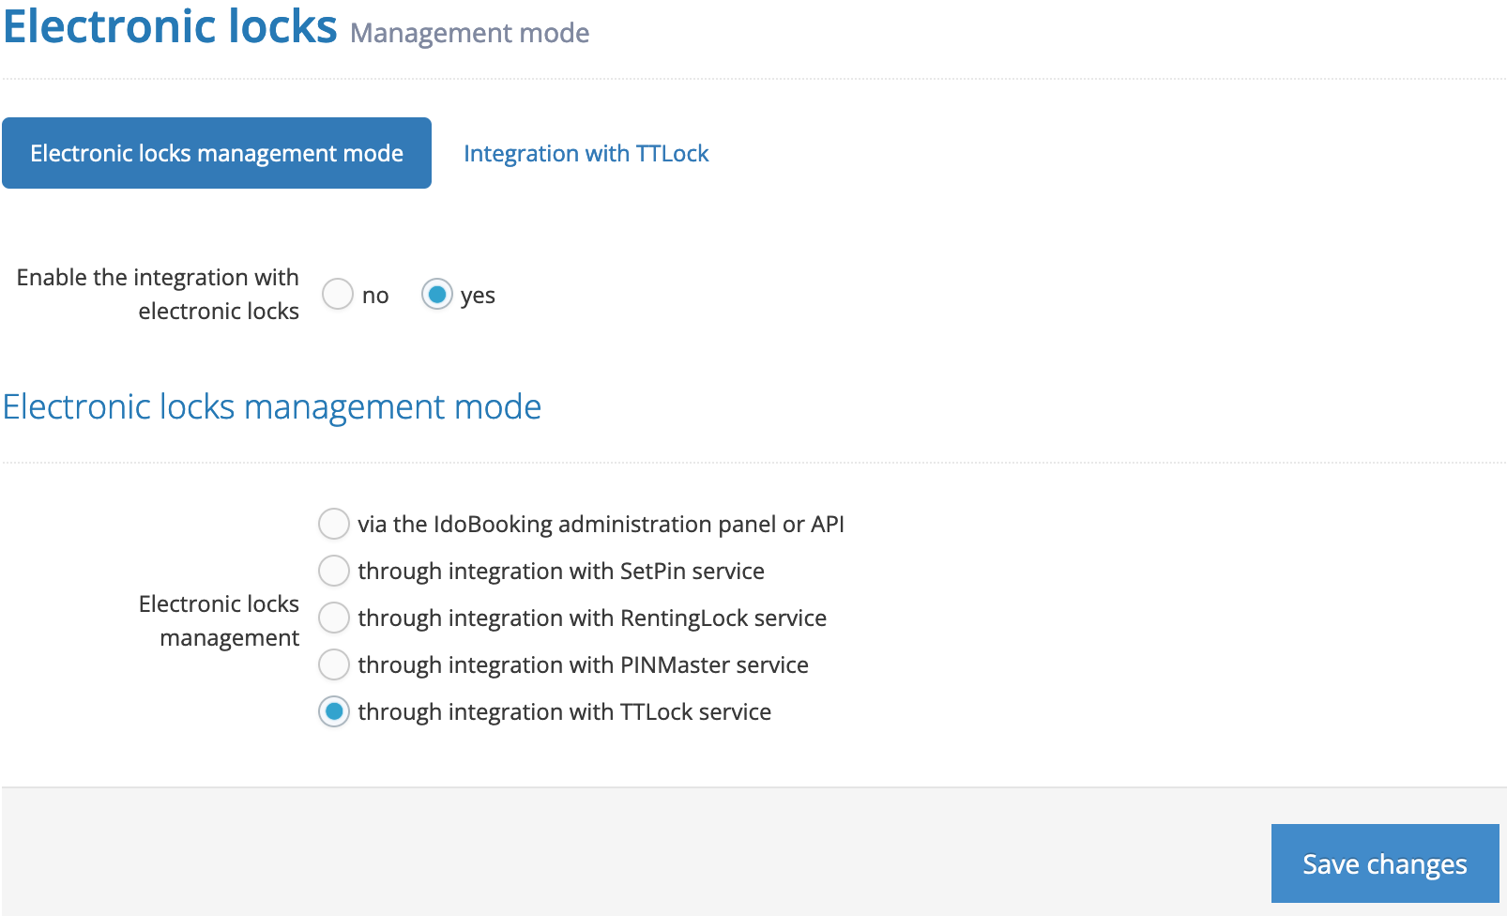Click the 'through integration with PINMaster service' text
The width and height of the screenshot is (1507, 916).
(x=582, y=664)
